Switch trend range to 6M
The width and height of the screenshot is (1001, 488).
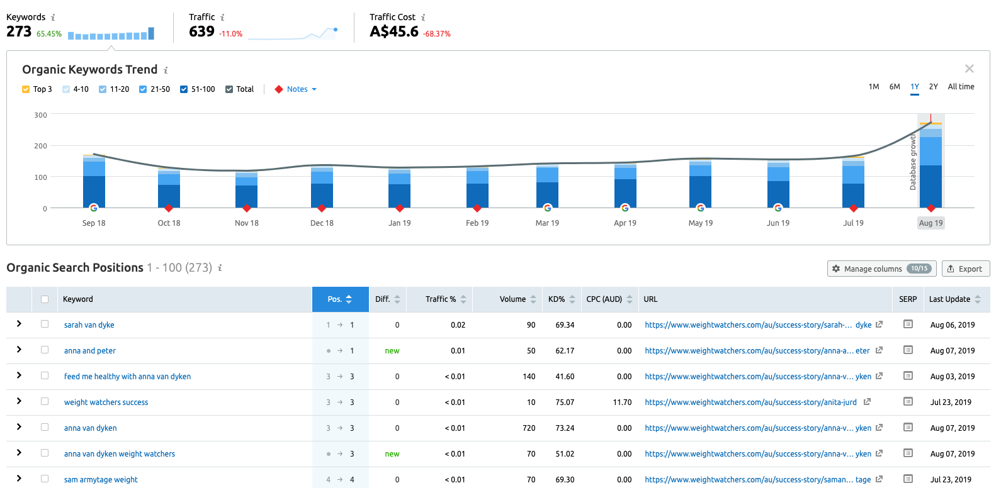(894, 87)
